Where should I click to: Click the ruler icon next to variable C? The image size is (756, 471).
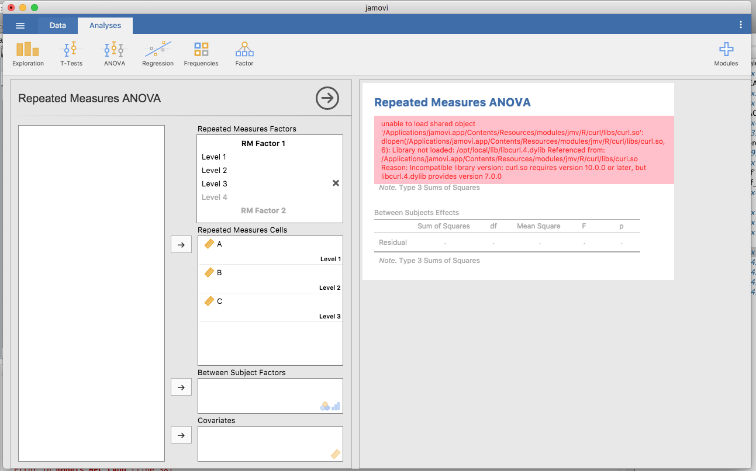point(209,301)
